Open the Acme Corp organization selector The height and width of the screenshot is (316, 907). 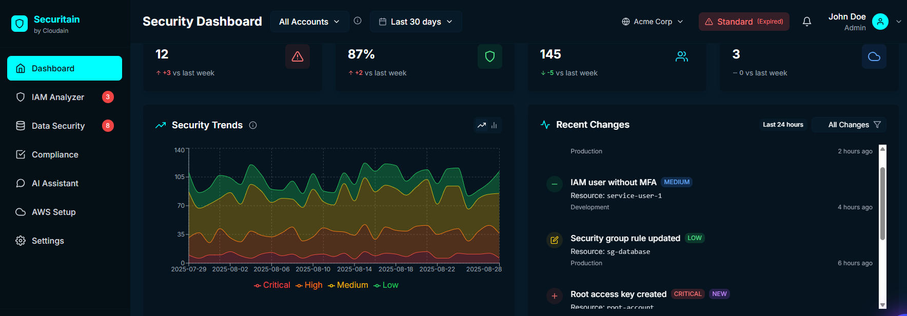tap(652, 22)
